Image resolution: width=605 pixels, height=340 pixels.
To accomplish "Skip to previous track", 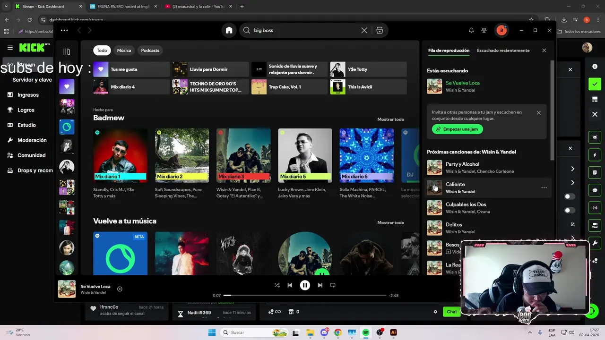I will pos(290,285).
